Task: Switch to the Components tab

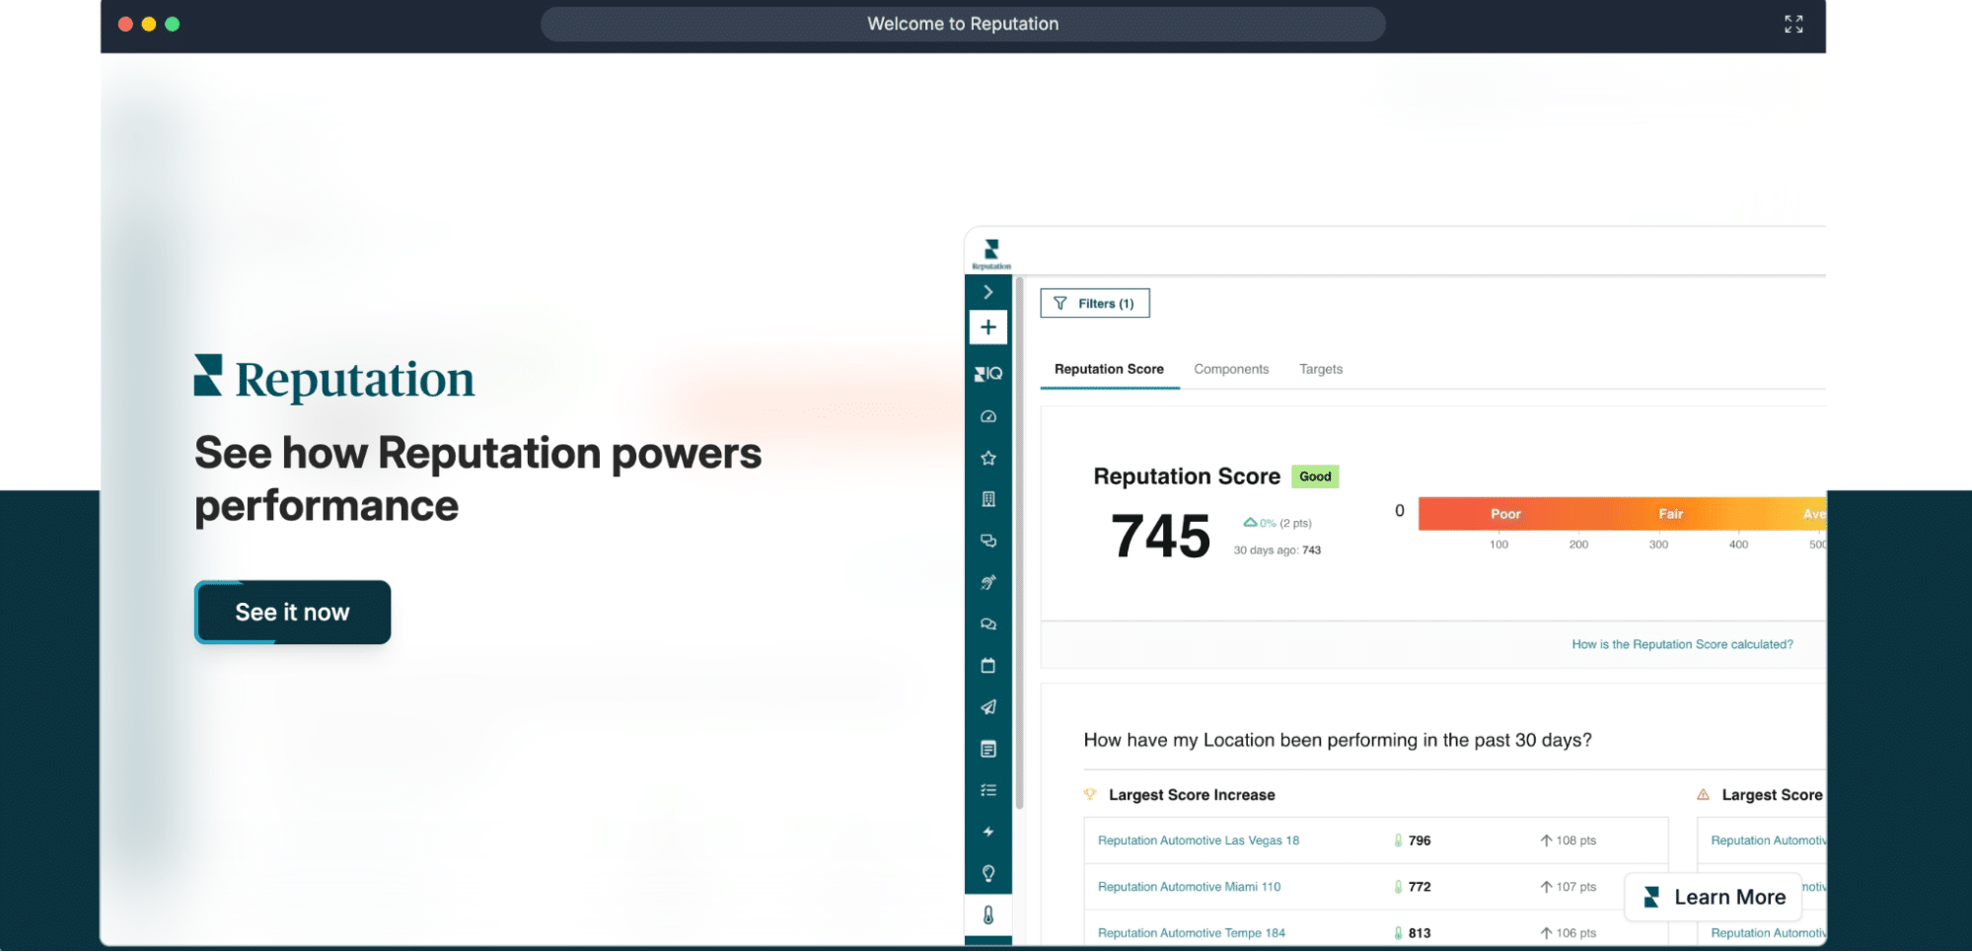Action: (1231, 369)
